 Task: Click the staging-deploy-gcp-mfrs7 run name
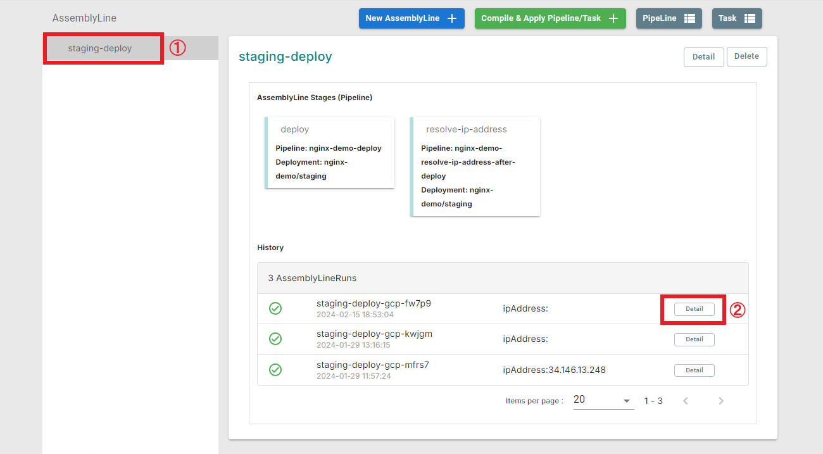[x=373, y=365]
